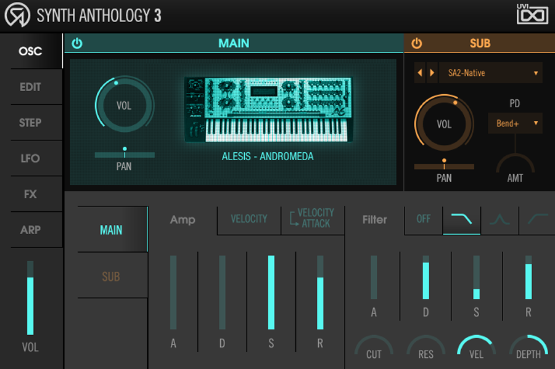
Task: Open the FX page
Action: pos(30,194)
